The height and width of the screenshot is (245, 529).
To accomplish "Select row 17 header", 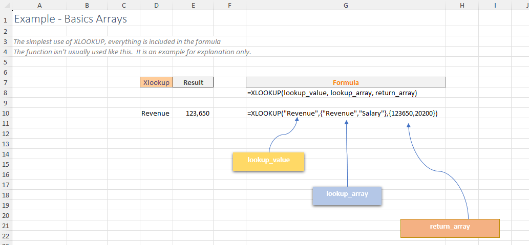I will tap(6, 185).
